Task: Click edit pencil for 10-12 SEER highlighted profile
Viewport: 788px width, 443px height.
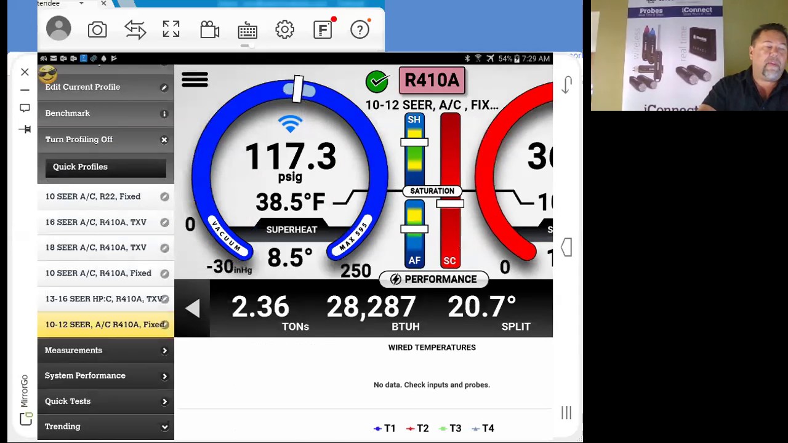Action: tap(164, 325)
